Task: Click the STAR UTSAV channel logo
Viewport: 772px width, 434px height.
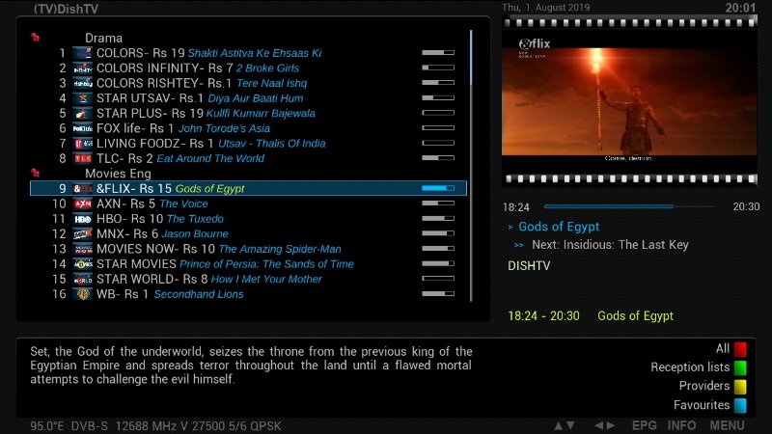Action: (x=82, y=98)
